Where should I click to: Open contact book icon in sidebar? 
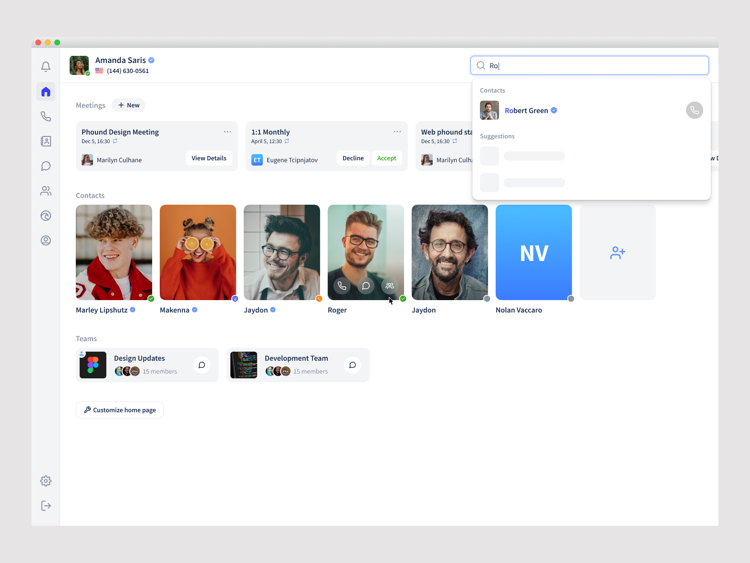point(46,141)
